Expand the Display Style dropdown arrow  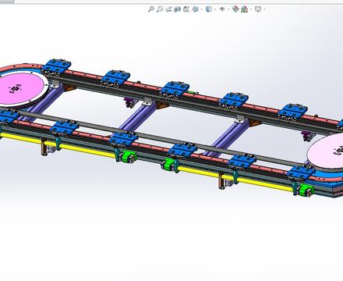[x=215, y=9]
